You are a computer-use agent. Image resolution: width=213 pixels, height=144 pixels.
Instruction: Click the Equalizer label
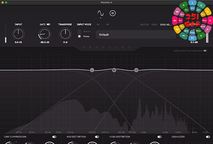point(178,137)
